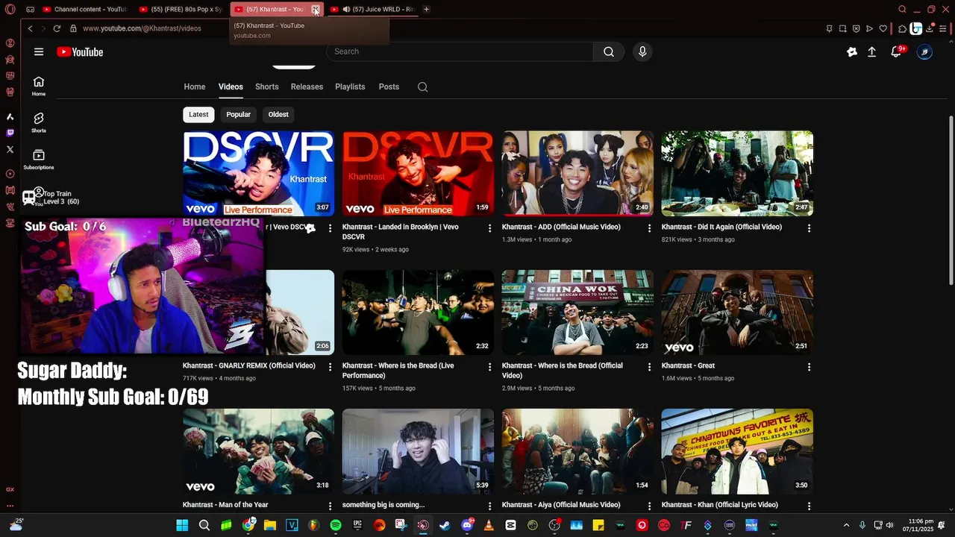The image size is (955, 537).
Task: Open Shorts in the left sidebar
Action: coord(39,122)
